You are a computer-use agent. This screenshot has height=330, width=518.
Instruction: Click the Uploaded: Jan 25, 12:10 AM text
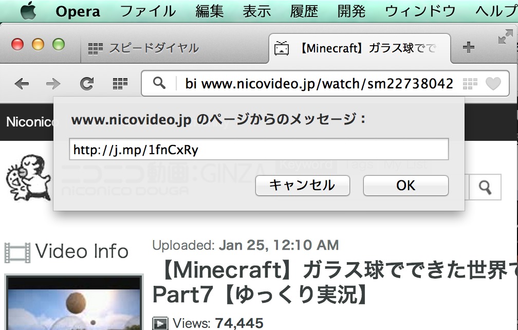coord(246,245)
